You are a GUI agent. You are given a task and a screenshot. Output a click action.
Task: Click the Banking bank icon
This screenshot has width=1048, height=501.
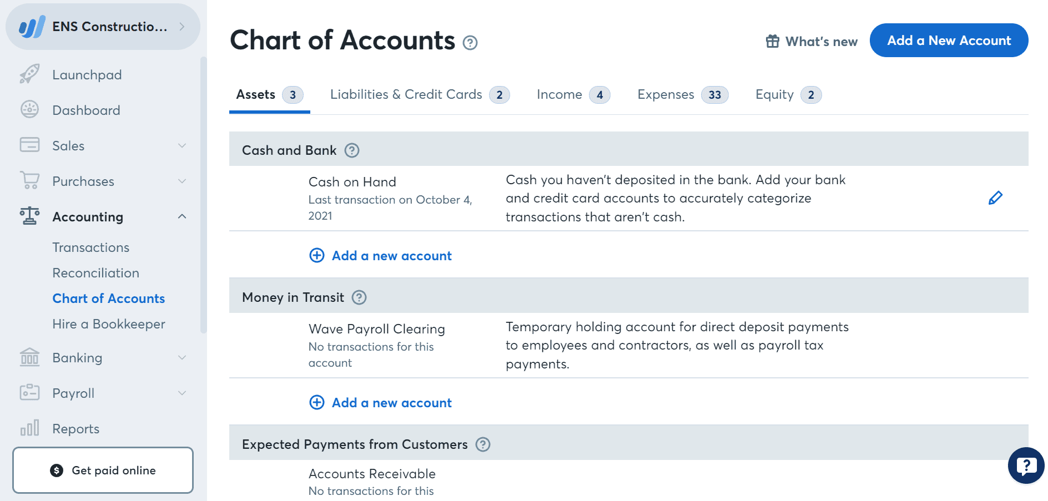click(x=29, y=358)
